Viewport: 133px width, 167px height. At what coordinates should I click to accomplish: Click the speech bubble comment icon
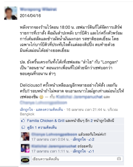click(23, 127)
